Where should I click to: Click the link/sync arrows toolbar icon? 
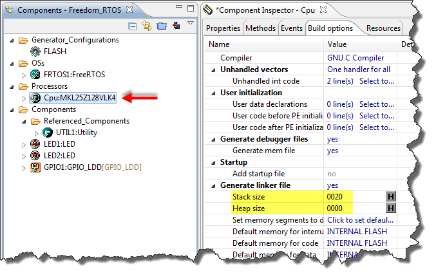pyautogui.click(x=147, y=26)
